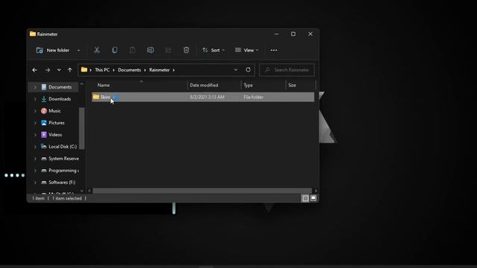Click Skins folder date modified cell
This screenshot has width=477, height=268.
click(207, 97)
